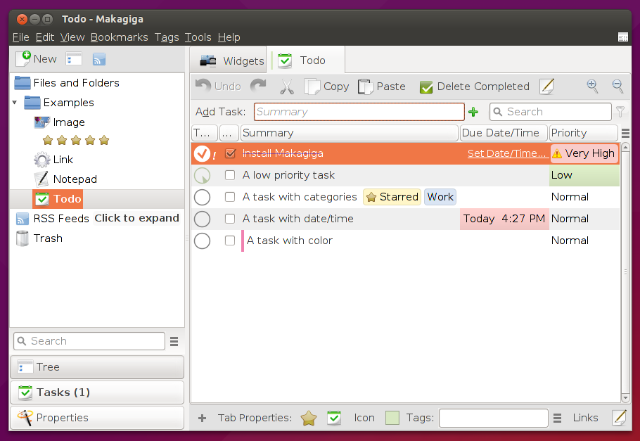Viewport: 640px width, 441px height.
Task: Click the edit note icon in toolbar
Action: (x=546, y=87)
